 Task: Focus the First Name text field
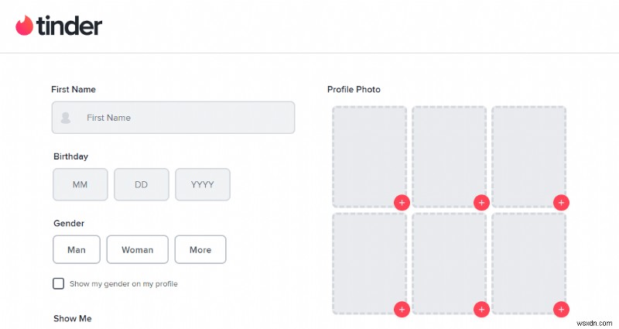pos(186,118)
